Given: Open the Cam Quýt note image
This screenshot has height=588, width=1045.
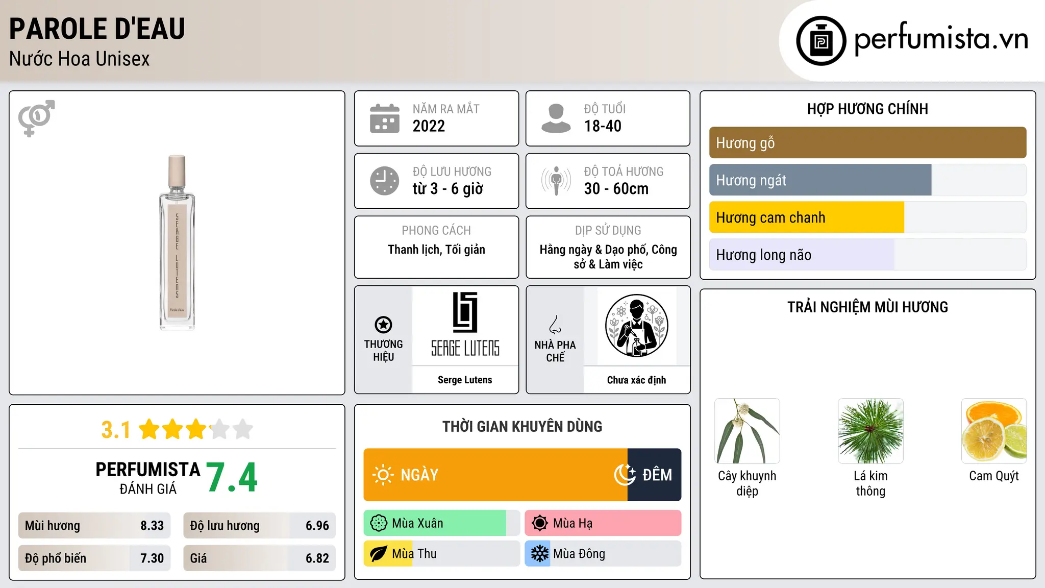Looking at the screenshot, I should pos(994,431).
